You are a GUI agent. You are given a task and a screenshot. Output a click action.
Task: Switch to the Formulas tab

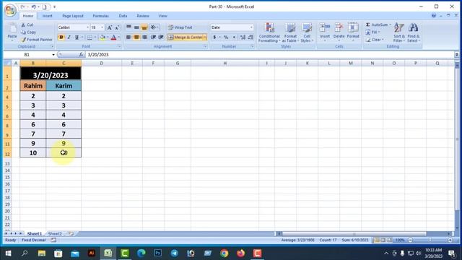pyautogui.click(x=101, y=16)
